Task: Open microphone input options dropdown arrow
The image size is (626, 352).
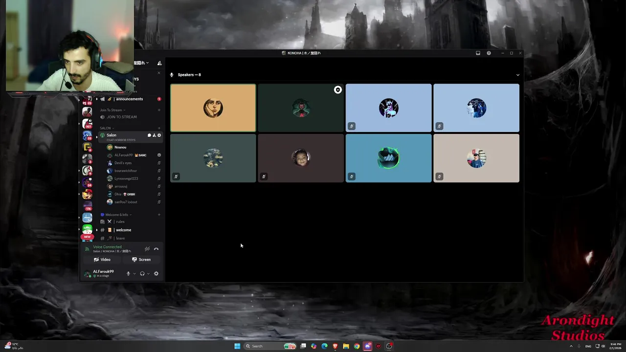Action: pyautogui.click(x=134, y=274)
